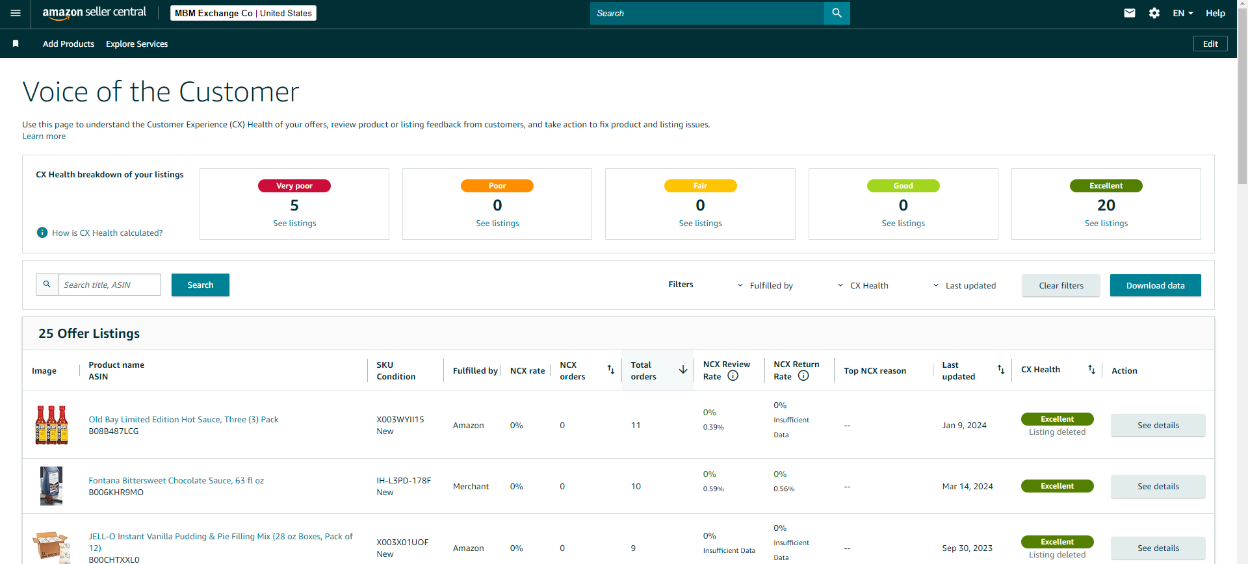Open the EN language dropdown

(1182, 13)
